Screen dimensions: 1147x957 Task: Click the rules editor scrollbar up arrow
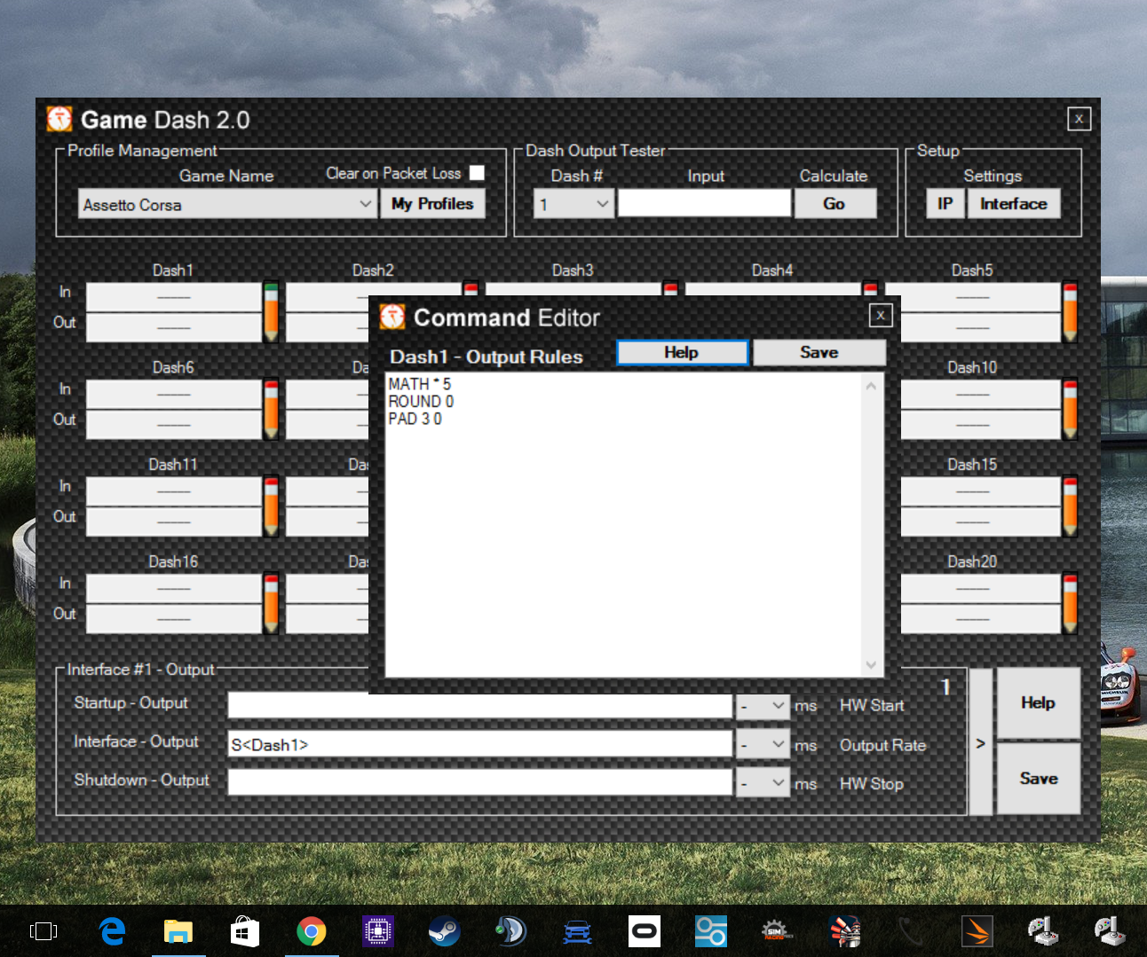[871, 386]
